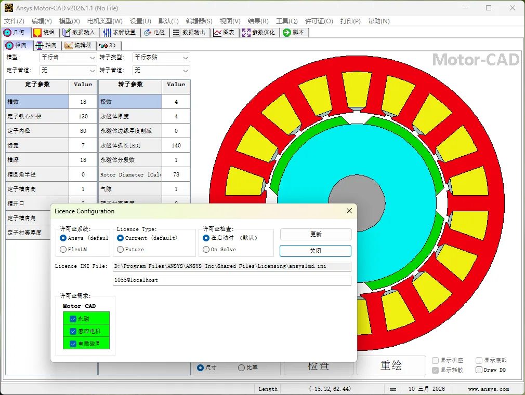Open the 转子管道 dropdown
The width and height of the screenshot is (525, 395).
tap(161, 70)
